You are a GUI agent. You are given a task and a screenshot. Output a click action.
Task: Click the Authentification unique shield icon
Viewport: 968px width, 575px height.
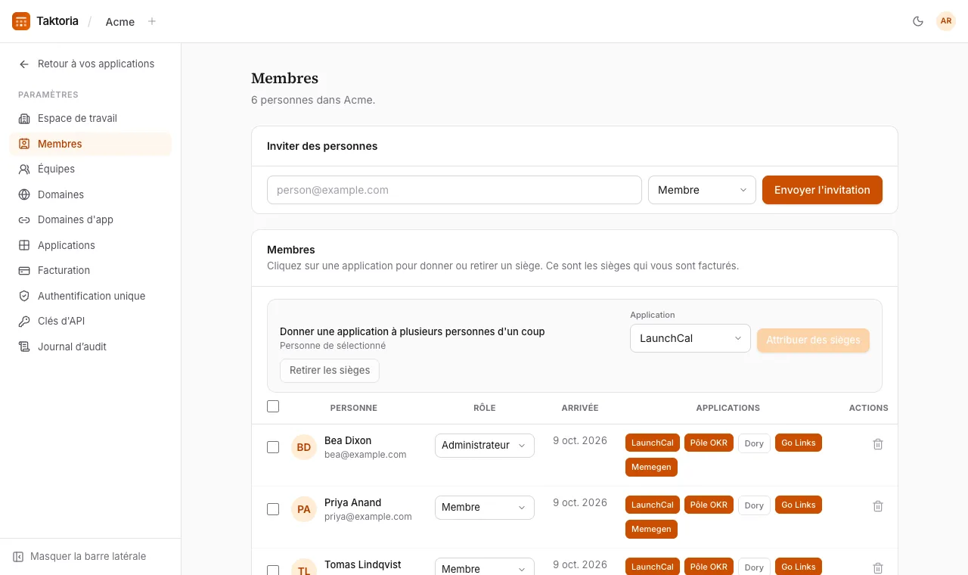(24, 296)
